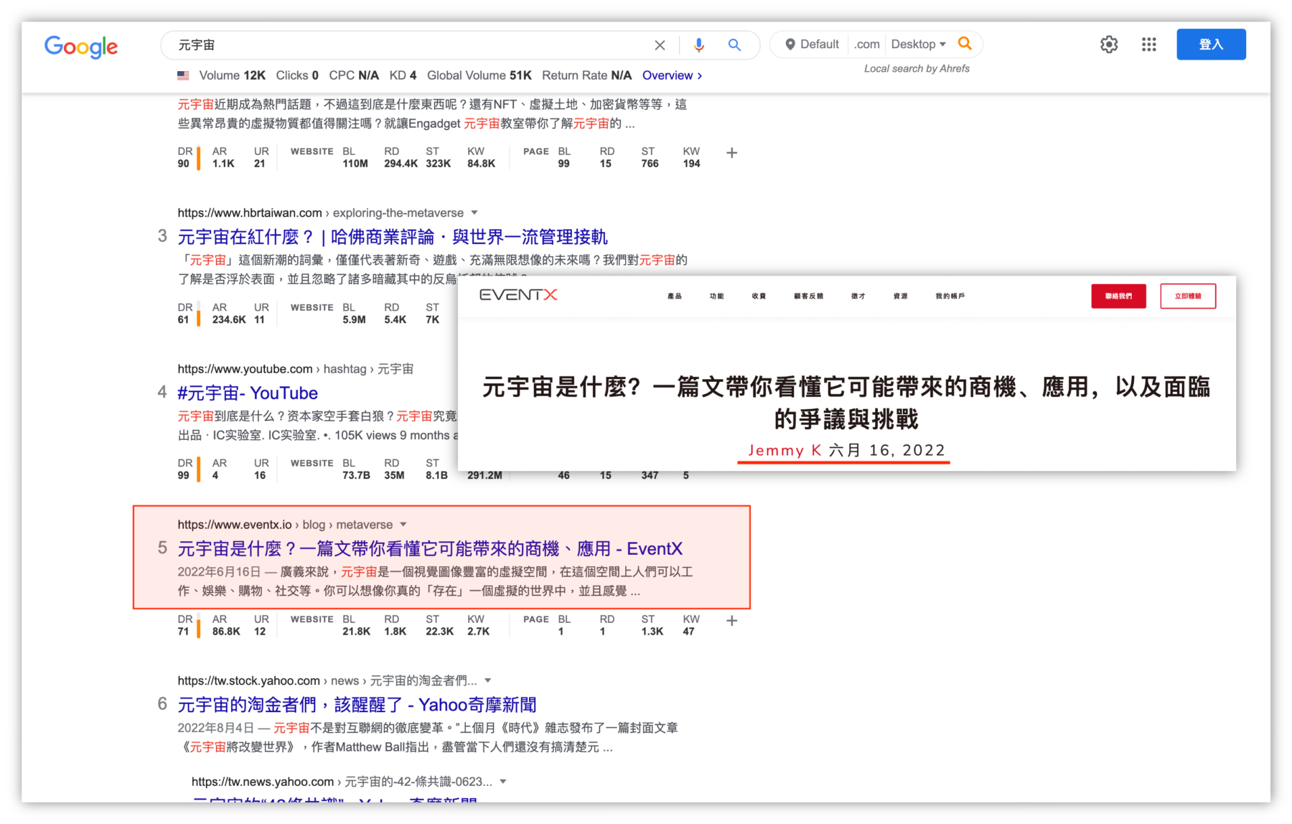
Task: Select 產品 in the EventX navigation
Action: 674,295
